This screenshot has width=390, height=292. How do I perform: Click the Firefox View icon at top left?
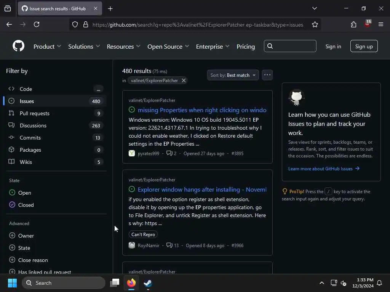(8, 8)
